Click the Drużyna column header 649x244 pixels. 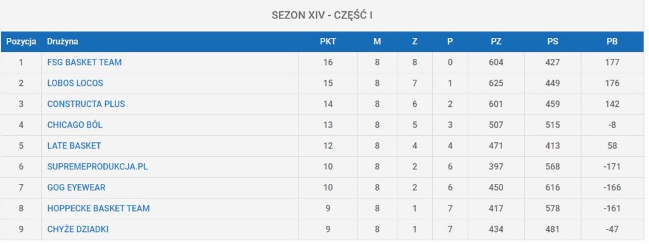pos(63,42)
